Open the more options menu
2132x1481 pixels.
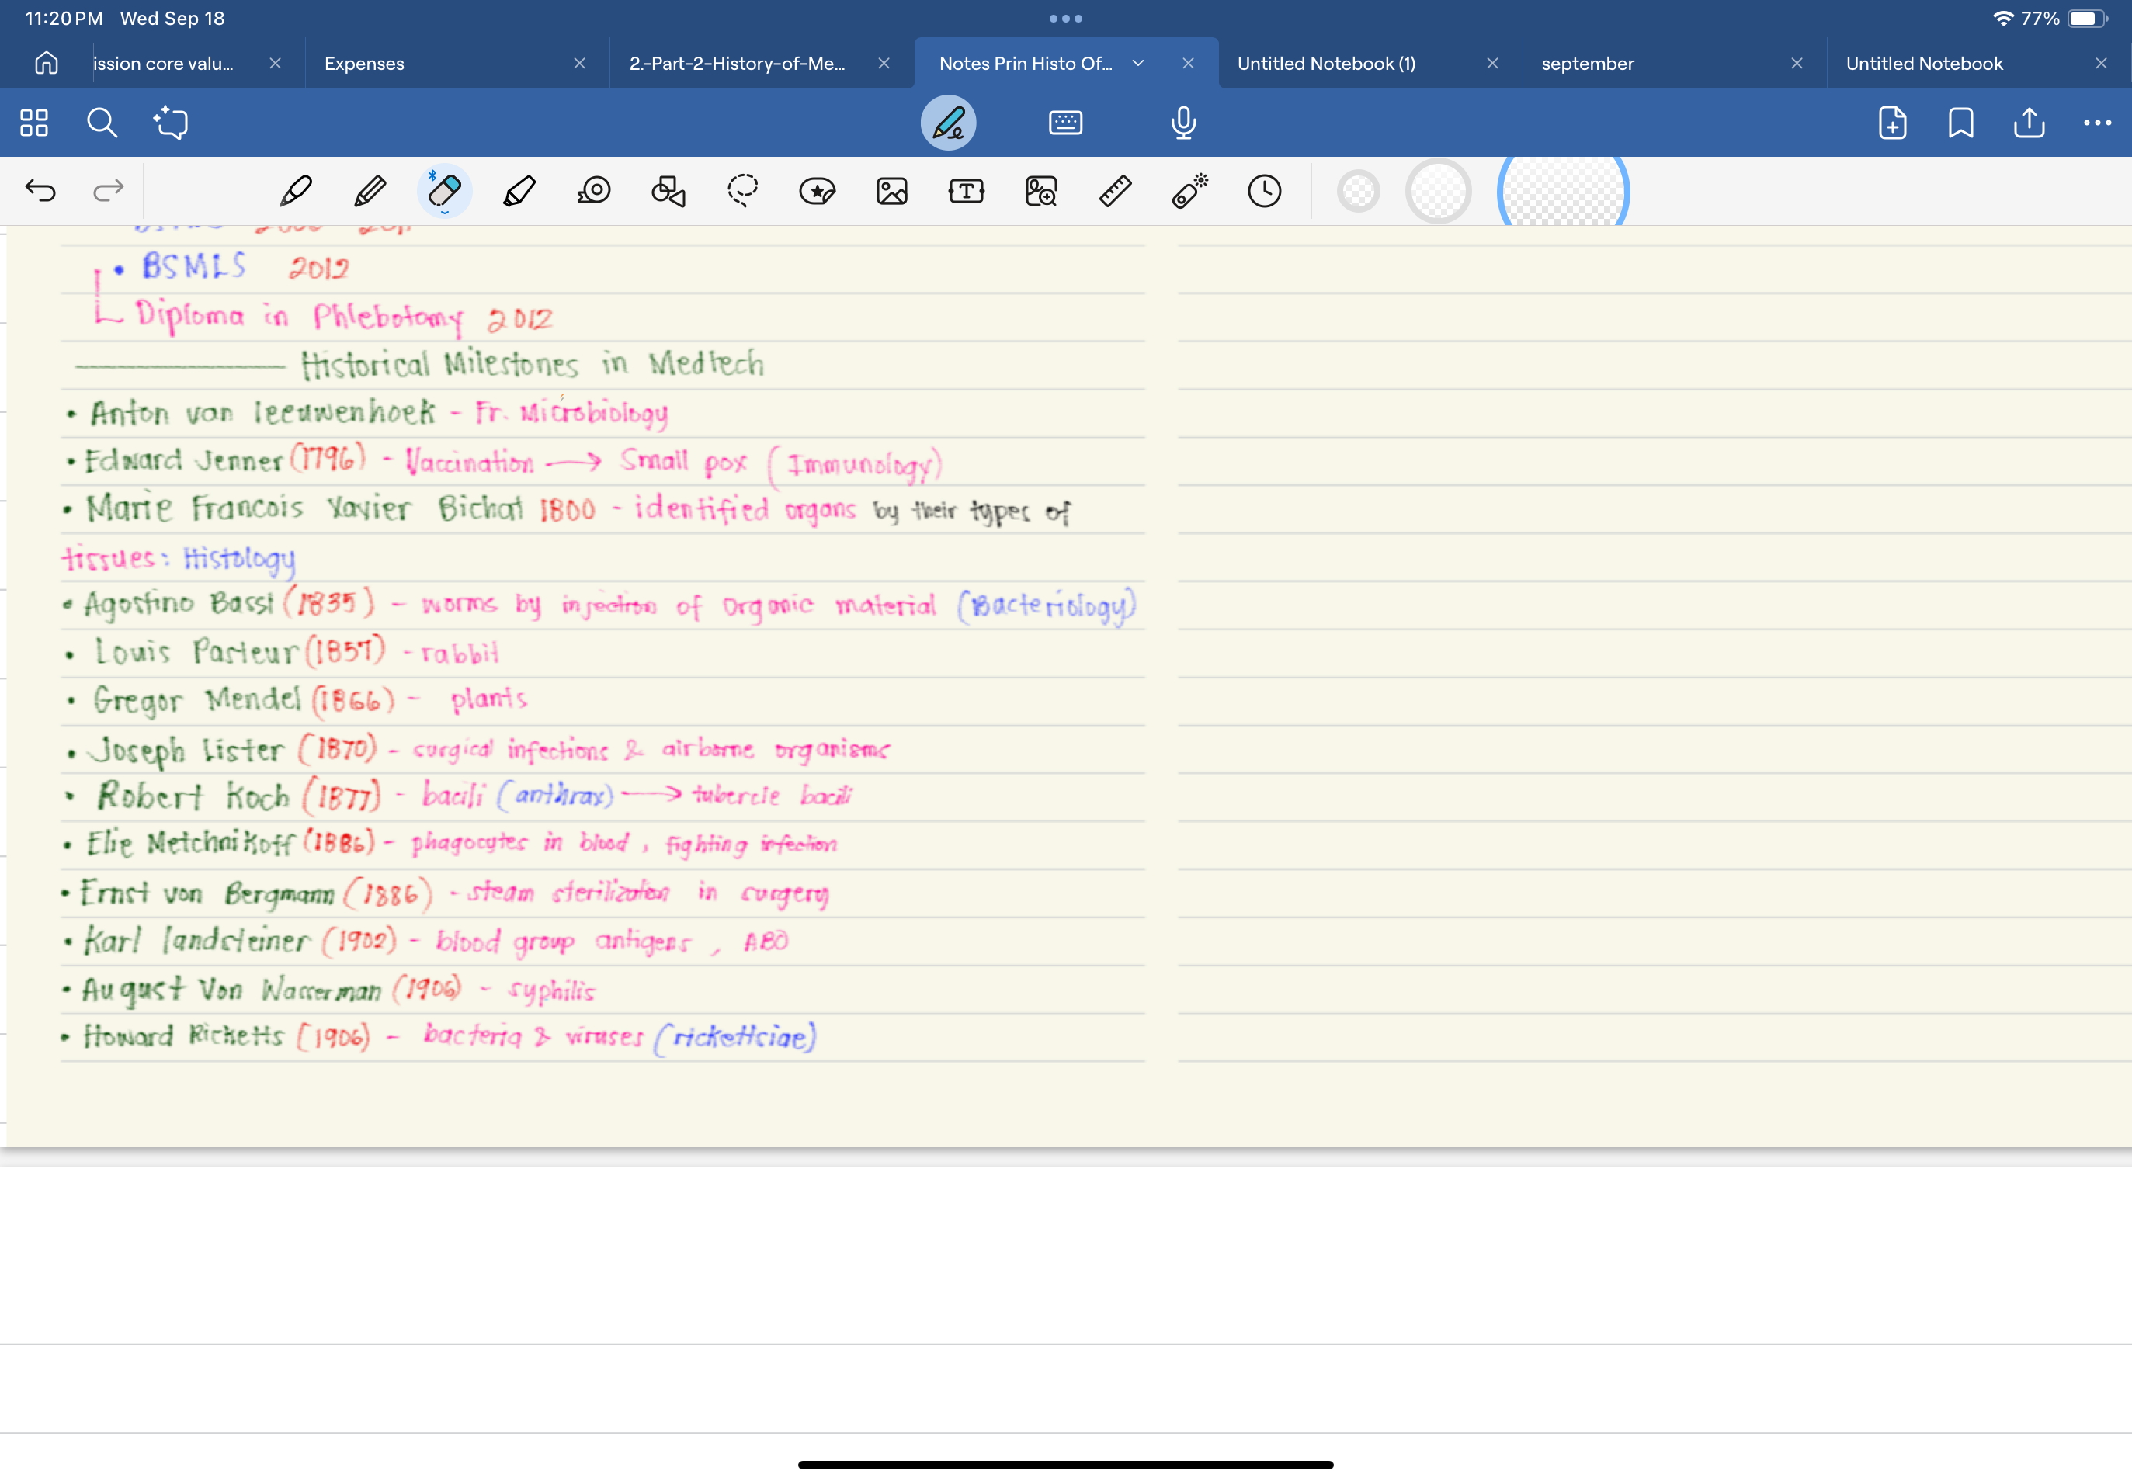pyautogui.click(x=2097, y=123)
